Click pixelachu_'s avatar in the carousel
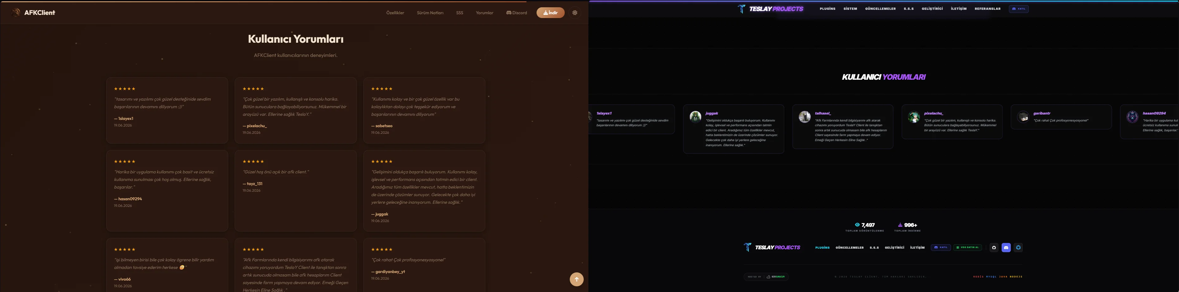The image size is (1179, 292). (x=914, y=117)
